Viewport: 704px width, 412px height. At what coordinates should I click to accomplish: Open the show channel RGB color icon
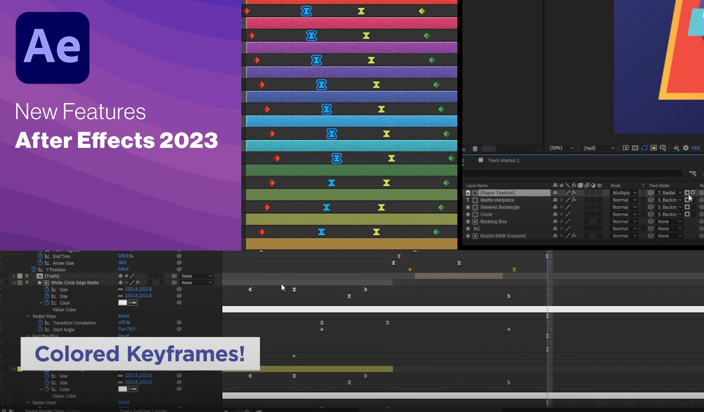pos(676,148)
